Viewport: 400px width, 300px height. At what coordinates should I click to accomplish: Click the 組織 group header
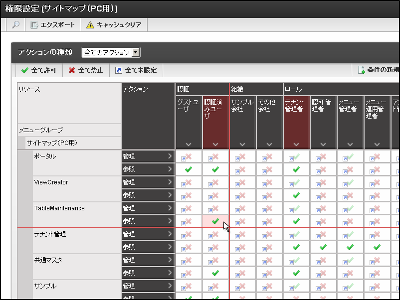pyautogui.click(x=256, y=89)
